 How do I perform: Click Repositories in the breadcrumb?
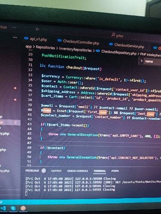point(46,48)
